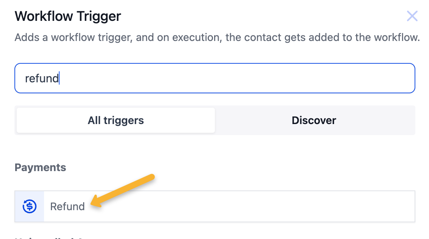429x239 pixels.
Task: Place cursor after refund in search input
Action: 60,79
